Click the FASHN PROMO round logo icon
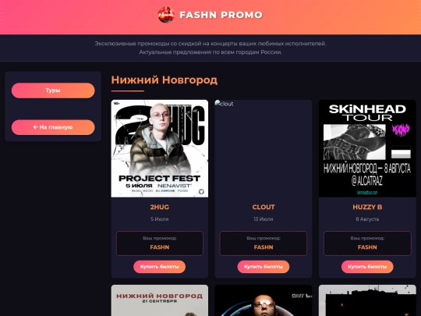This screenshot has height=316, width=421. 166,15
